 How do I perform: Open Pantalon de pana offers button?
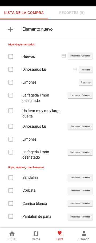(80, 217)
